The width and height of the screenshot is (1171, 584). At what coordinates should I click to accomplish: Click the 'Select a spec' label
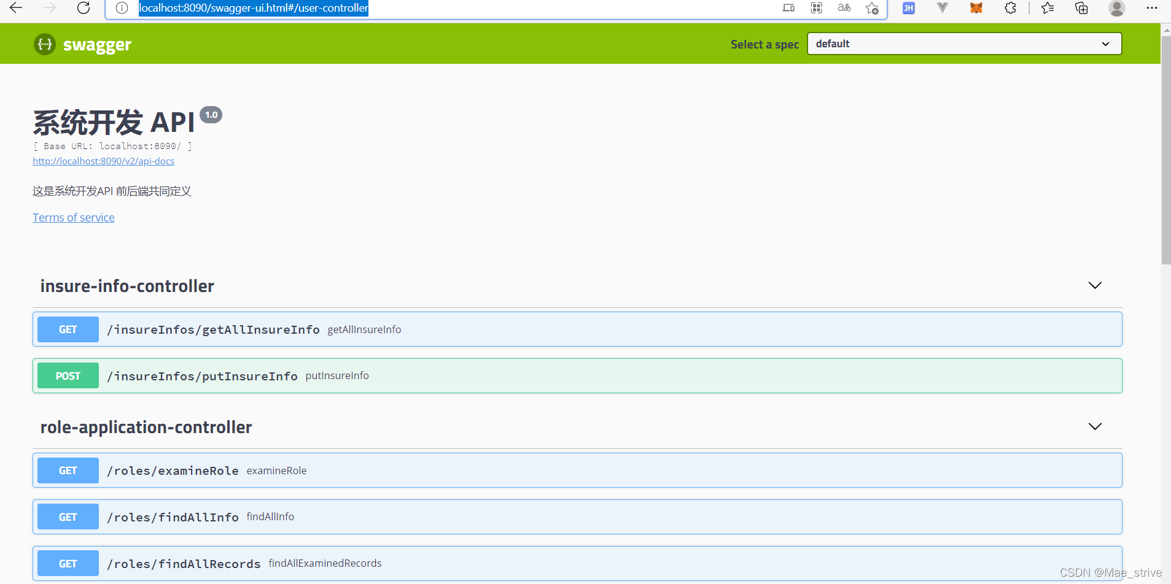[x=764, y=44]
